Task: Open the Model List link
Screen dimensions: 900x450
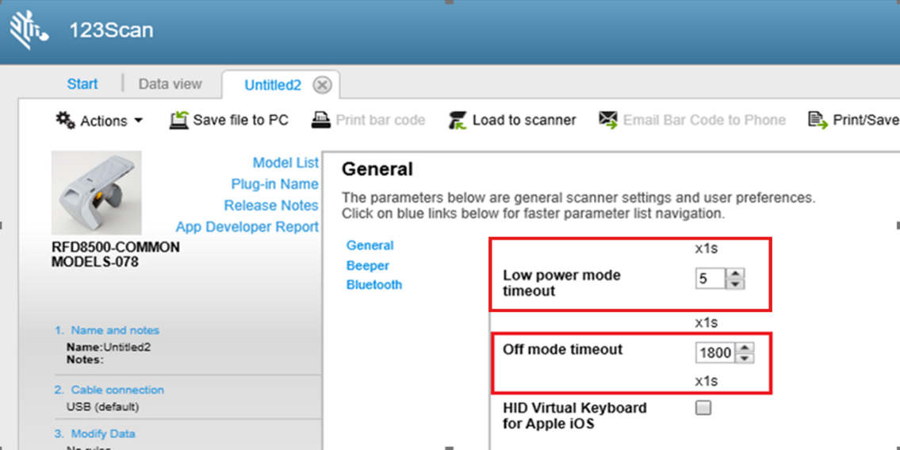Action: coord(285,163)
